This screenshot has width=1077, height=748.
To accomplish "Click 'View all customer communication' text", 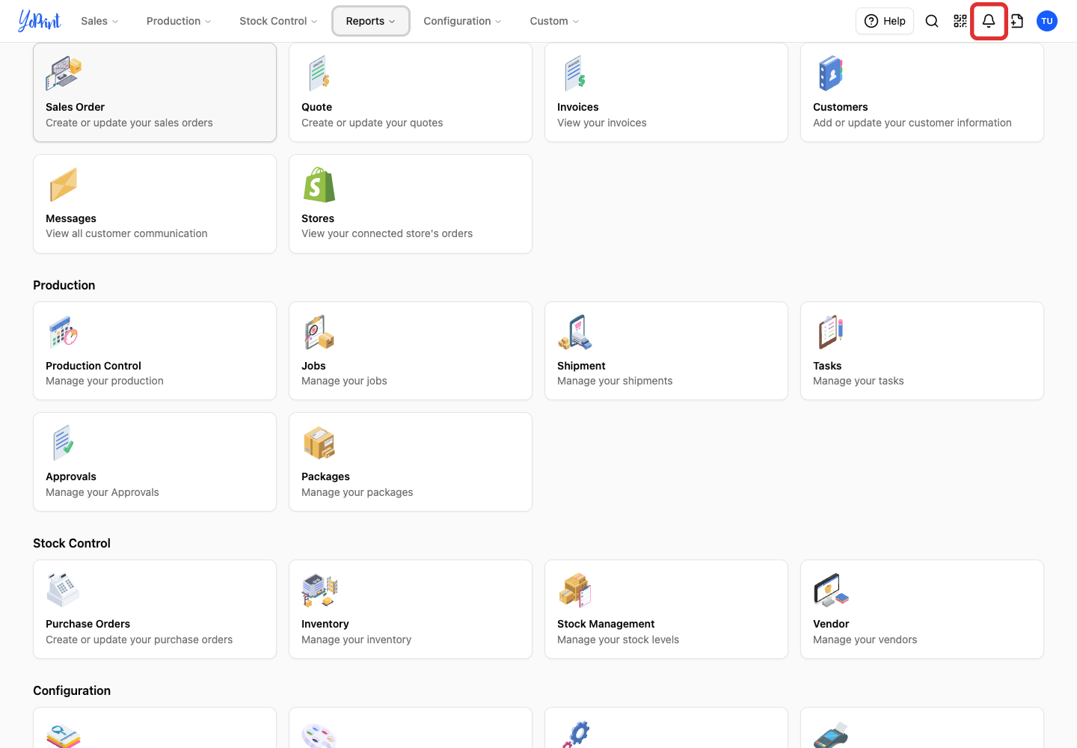I will click(126, 233).
